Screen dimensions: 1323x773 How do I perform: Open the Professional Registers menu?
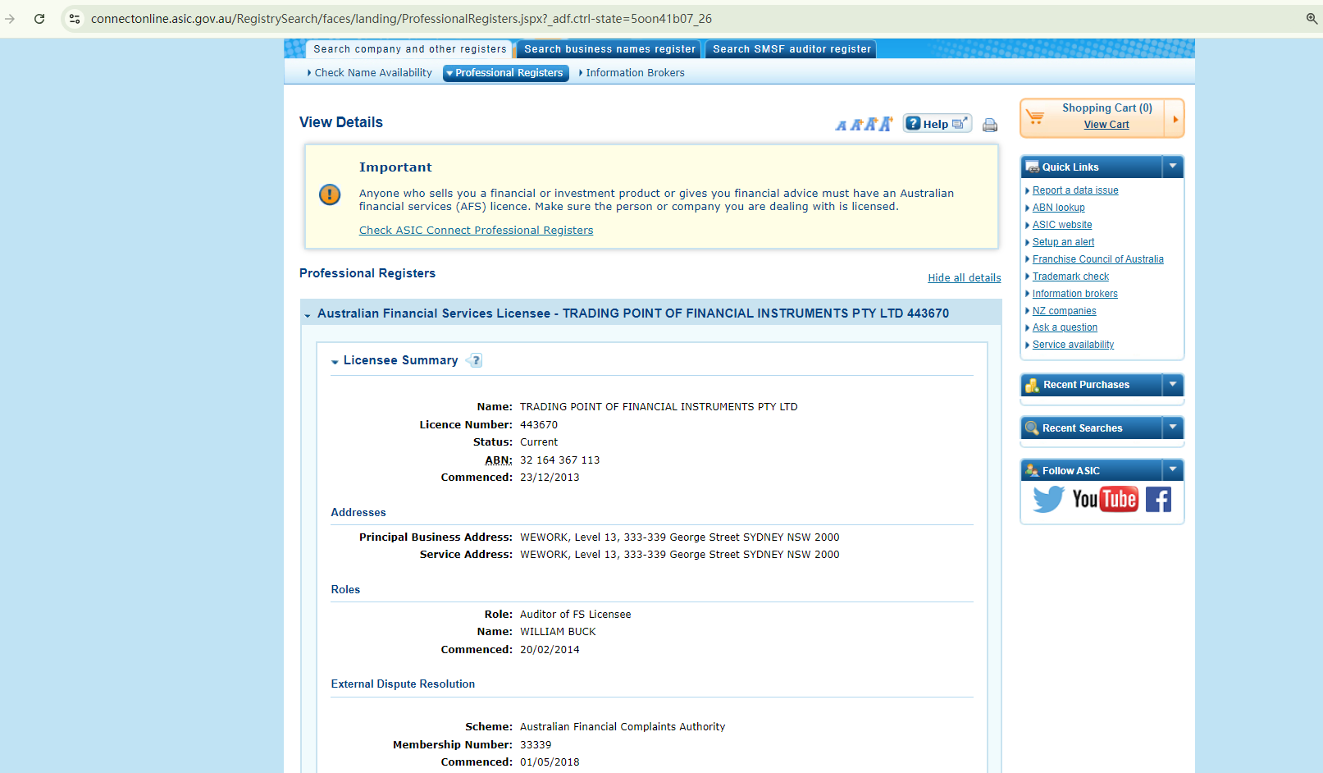(506, 73)
